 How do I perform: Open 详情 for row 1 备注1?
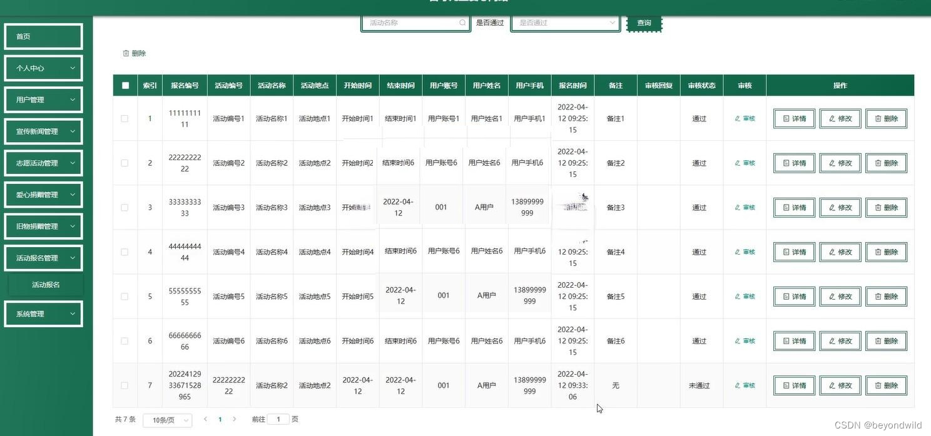[794, 118]
